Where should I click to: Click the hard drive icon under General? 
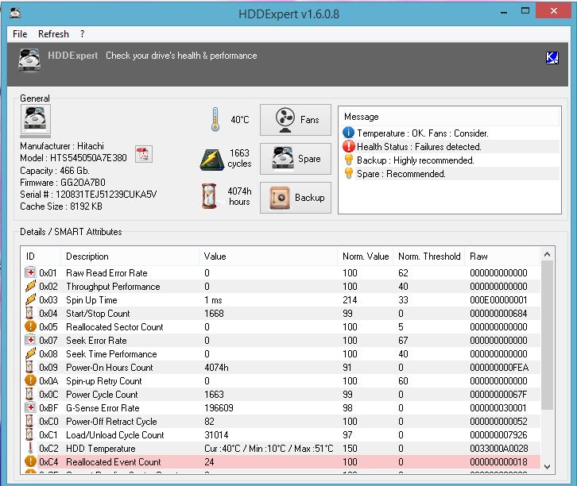35,119
